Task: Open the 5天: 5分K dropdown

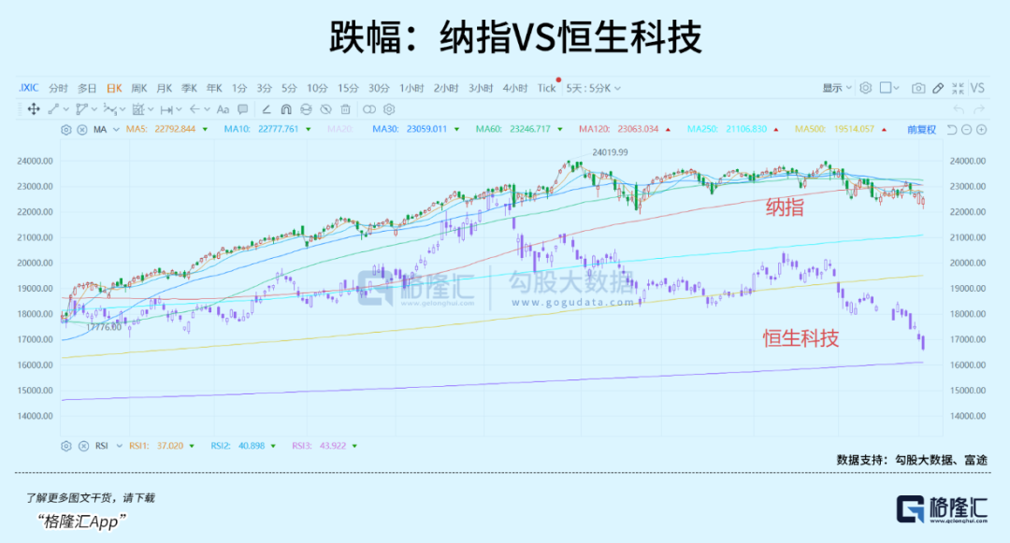Action: coord(593,88)
